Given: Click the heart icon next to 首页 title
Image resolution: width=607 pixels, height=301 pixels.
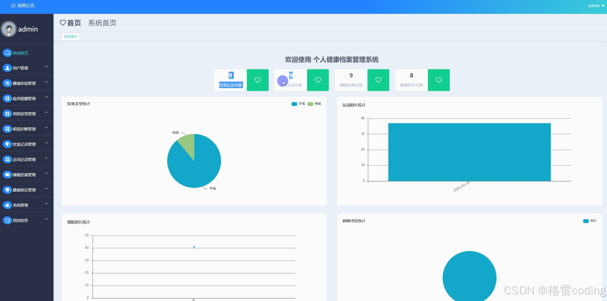Looking at the screenshot, I should [x=63, y=23].
